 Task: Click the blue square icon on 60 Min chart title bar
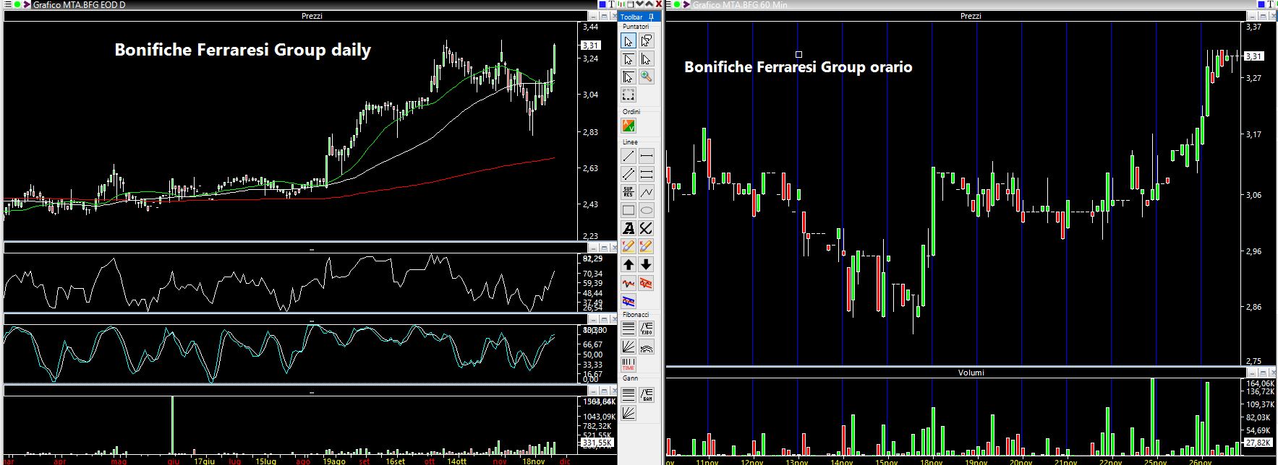[x=1262, y=4]
